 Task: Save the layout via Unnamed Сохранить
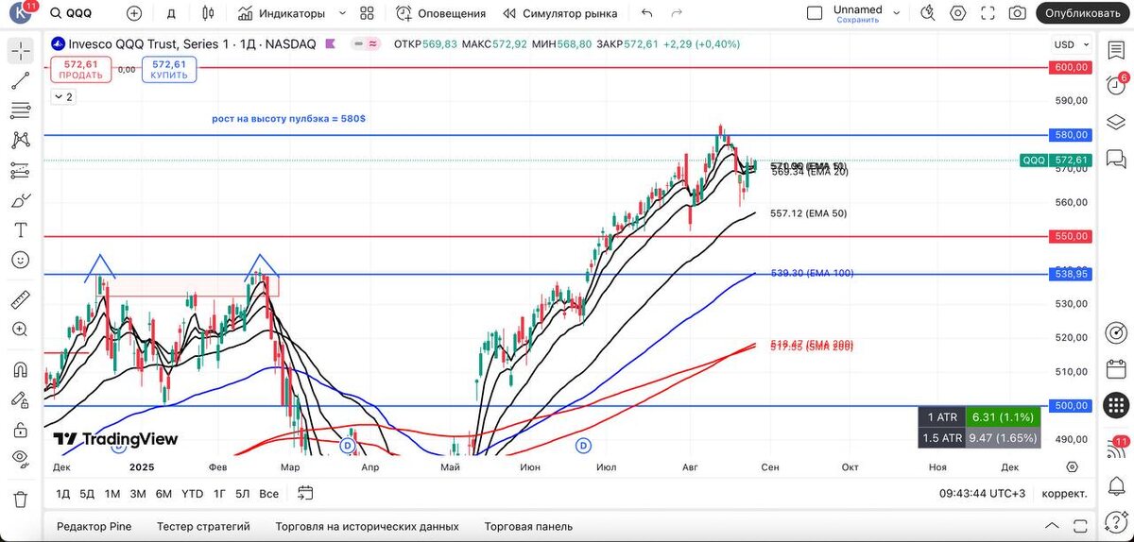pos(857,13)
